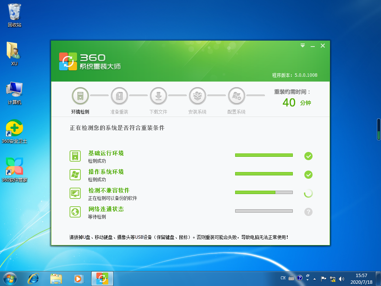
Task: Toggle the 基础运行环境 green checkmark
Action: (x=308, y=156)
